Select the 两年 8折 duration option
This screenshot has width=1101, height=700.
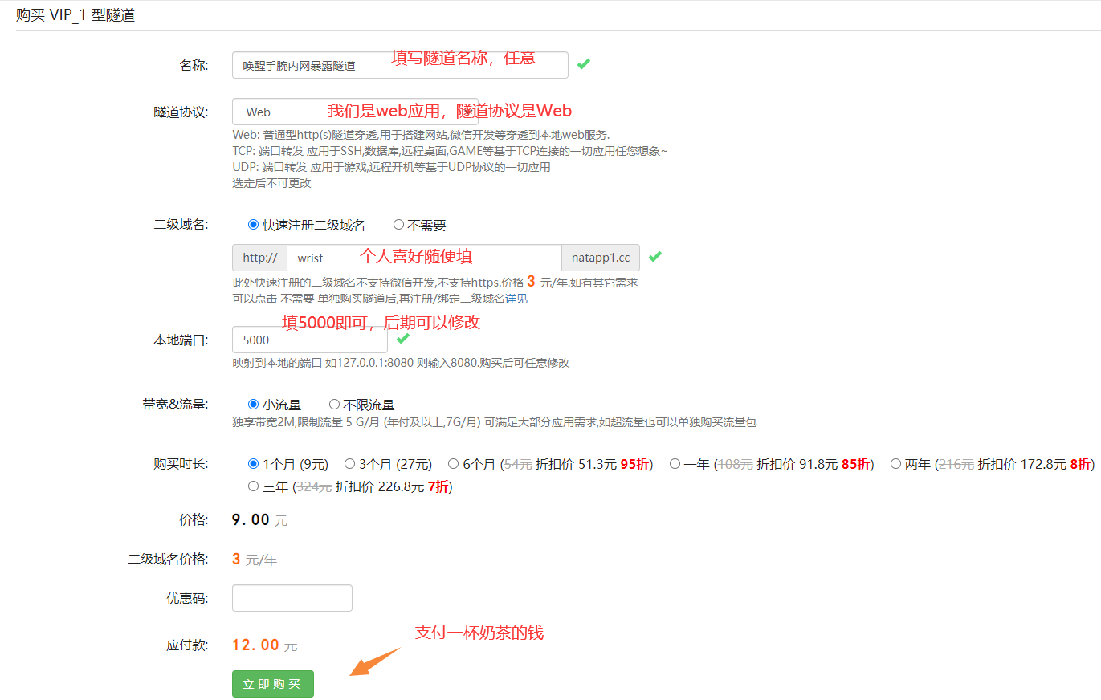coord(895,463)
